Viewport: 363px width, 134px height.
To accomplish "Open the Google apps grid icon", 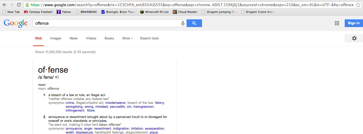I will pos(337,23).
